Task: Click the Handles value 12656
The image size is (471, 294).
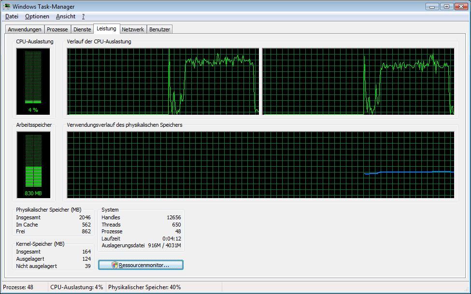Action: (173, 217)
